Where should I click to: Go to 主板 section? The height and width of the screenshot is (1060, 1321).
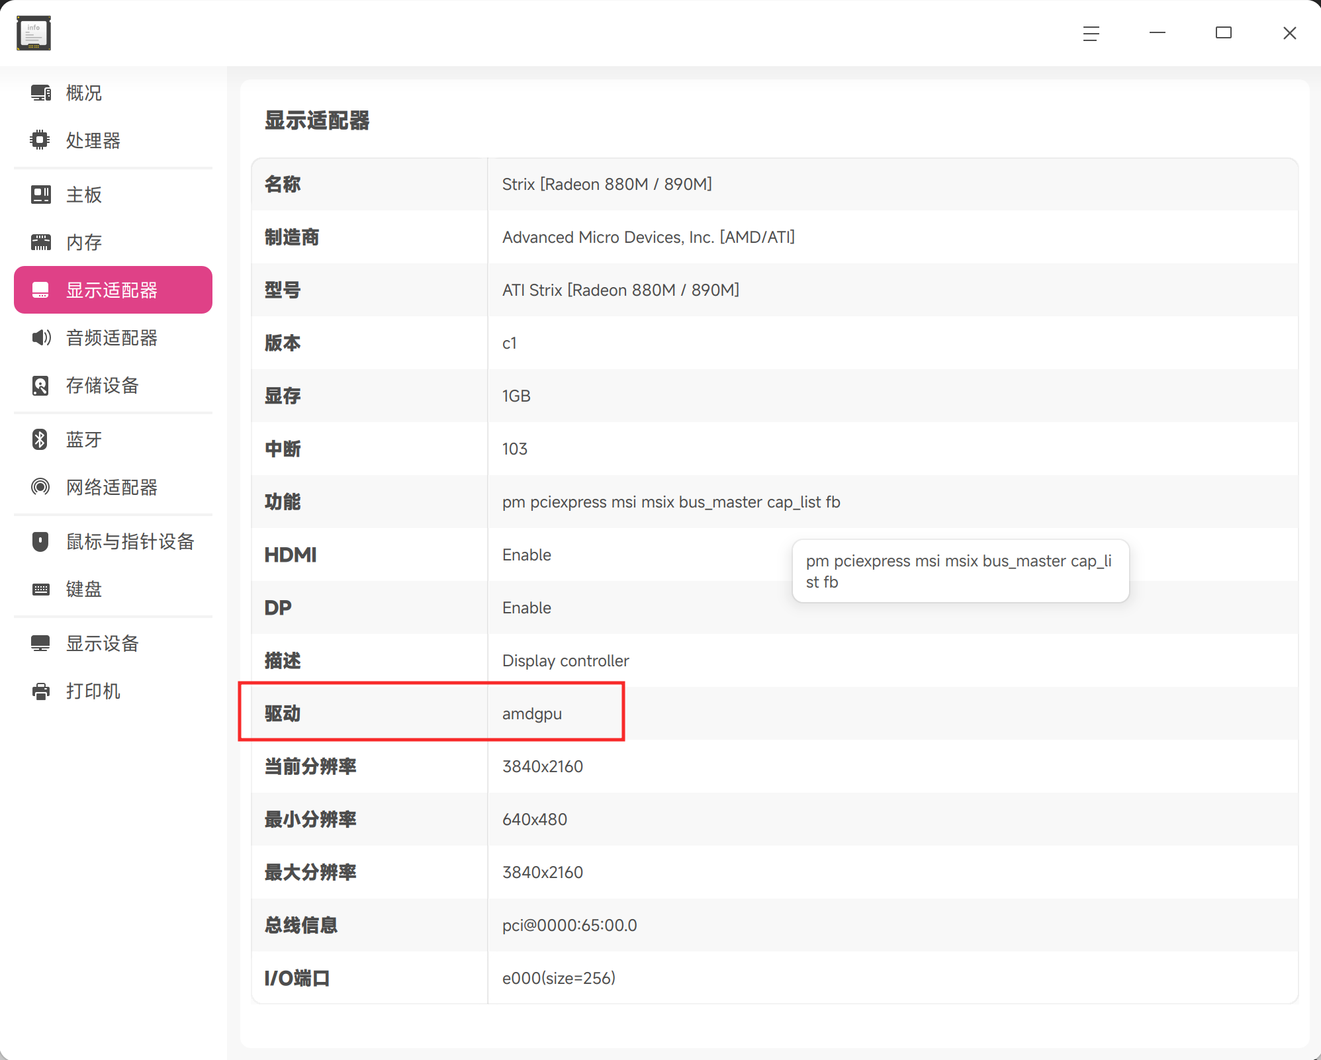tap(113, 195)
